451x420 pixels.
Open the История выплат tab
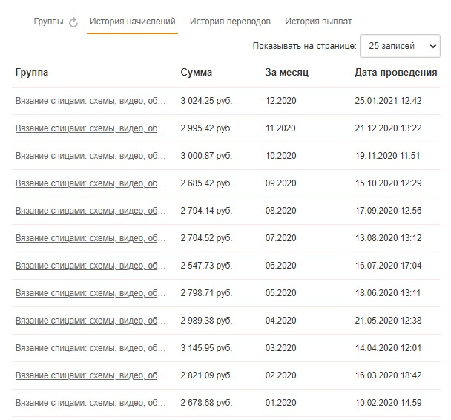coord(318,22)
